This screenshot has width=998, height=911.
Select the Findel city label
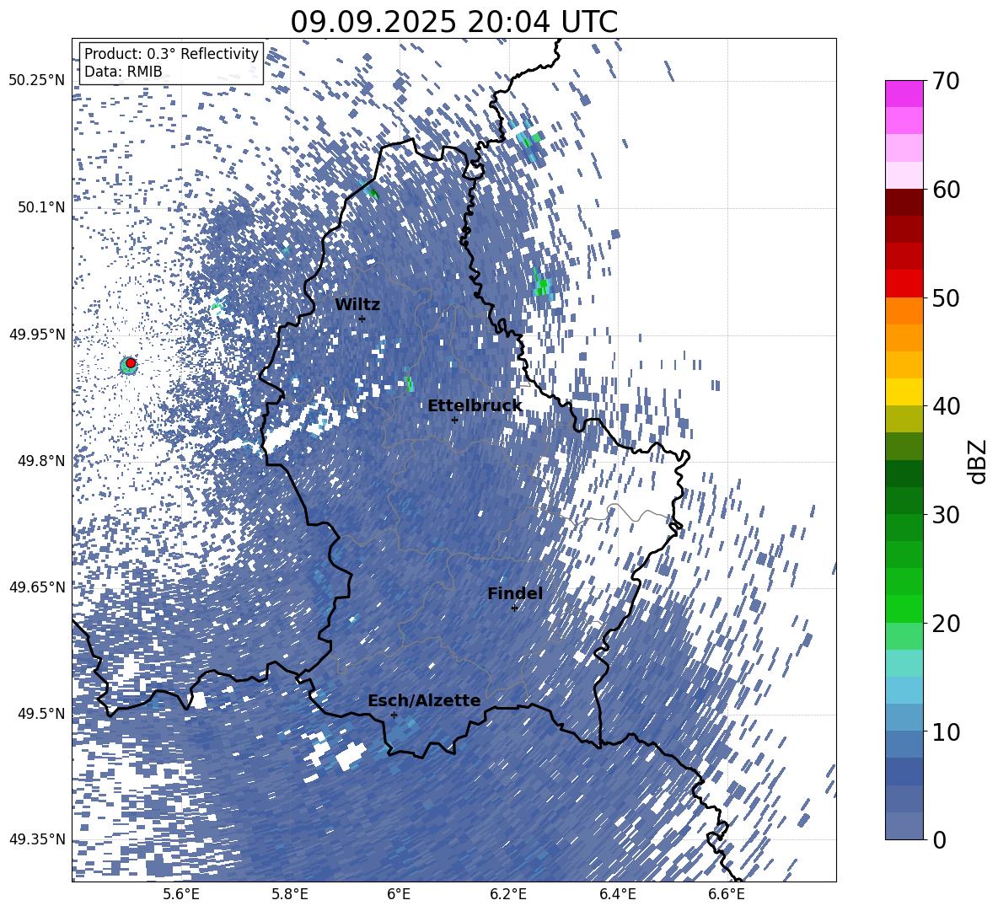click(x=515, y=593)
